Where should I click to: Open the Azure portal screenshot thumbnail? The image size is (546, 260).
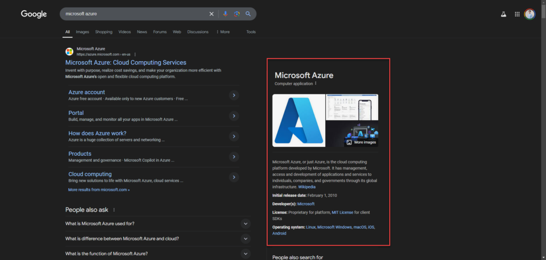click(x=352, y=107)
